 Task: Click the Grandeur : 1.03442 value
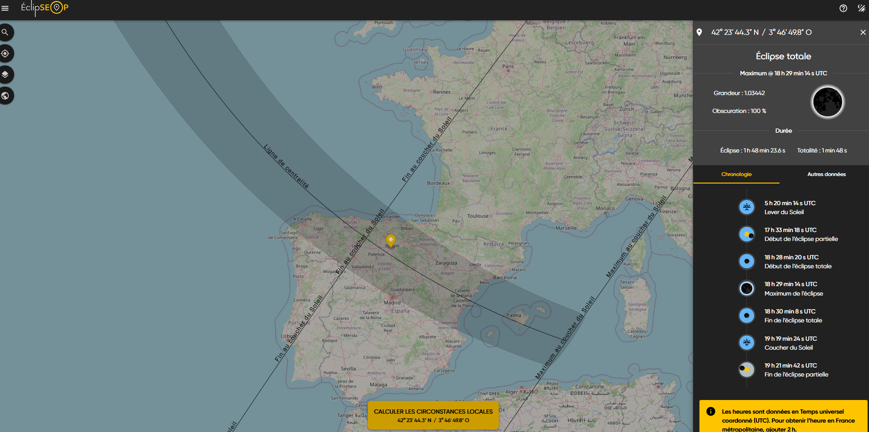739,93
